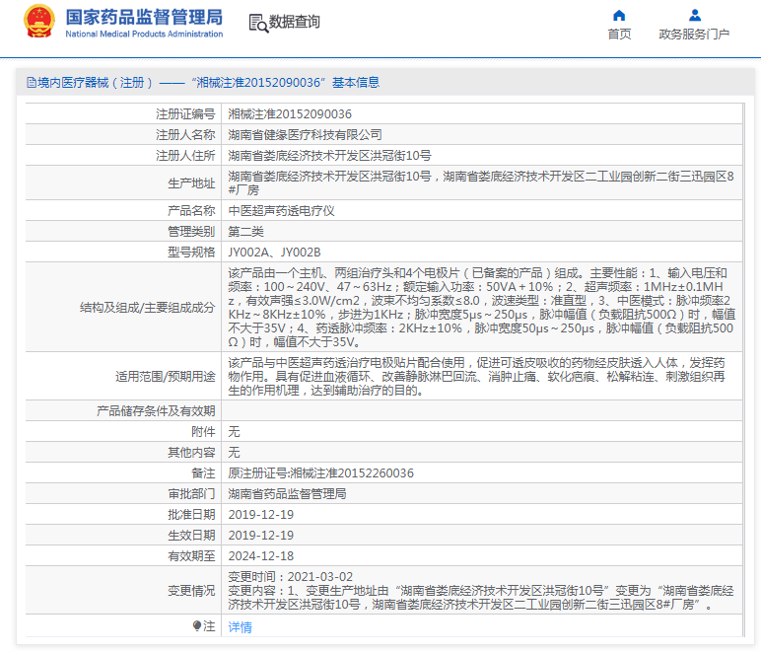Open the 数据查询 search icon
The image size is (761, 653).
click(x=258, y=23)
